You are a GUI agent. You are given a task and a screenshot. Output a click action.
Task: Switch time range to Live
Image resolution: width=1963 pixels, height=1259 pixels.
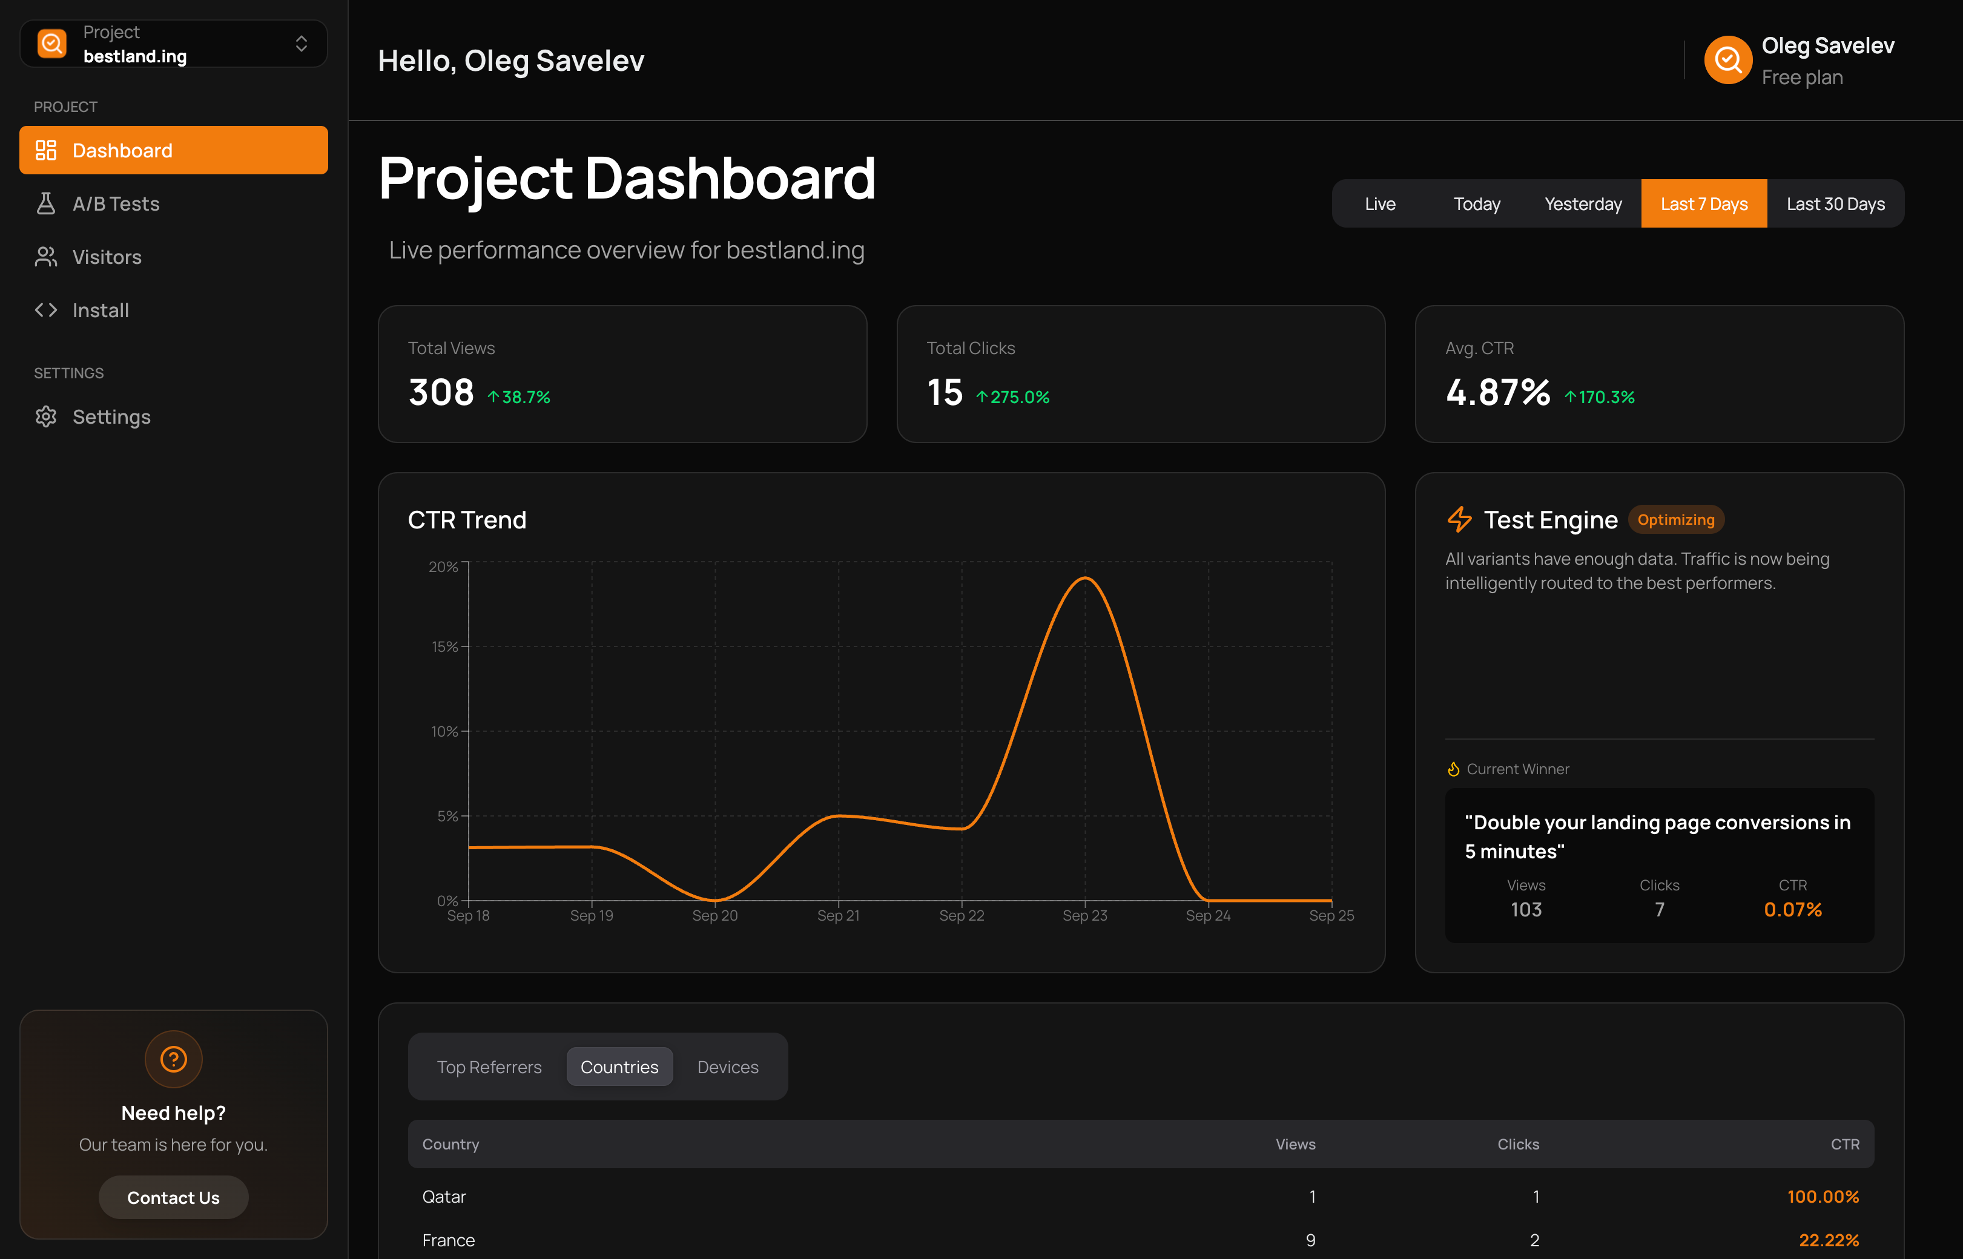click(x=1380, y=203)
